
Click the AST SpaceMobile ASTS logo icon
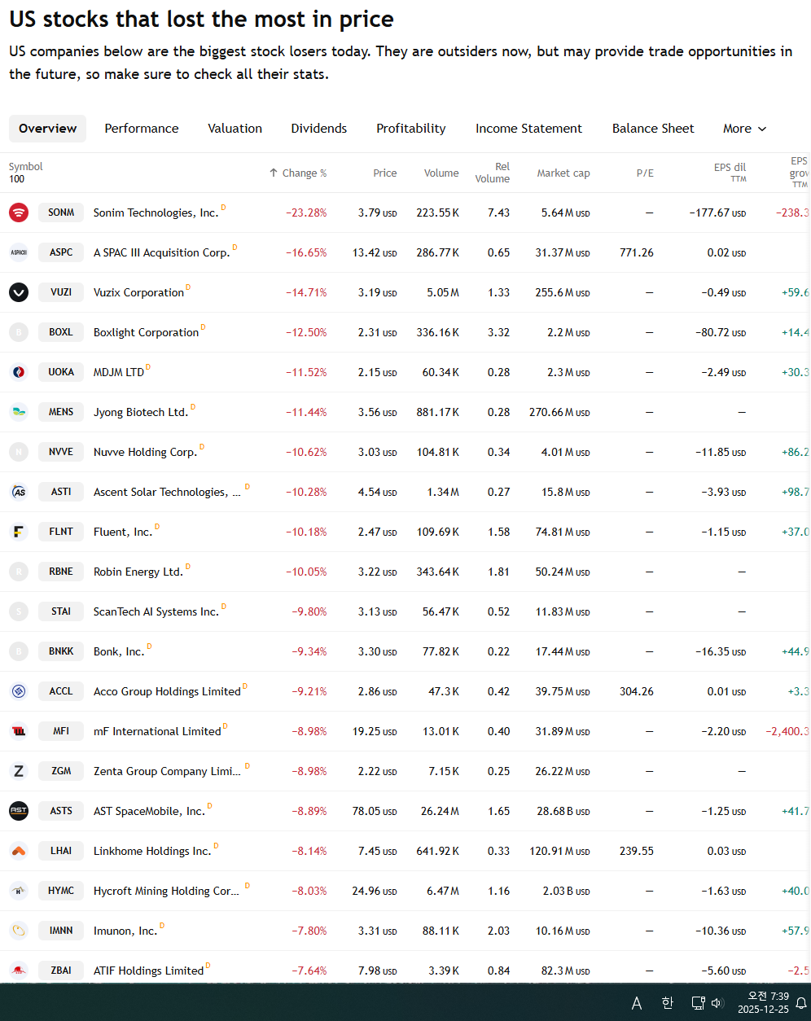pos(19,811)
